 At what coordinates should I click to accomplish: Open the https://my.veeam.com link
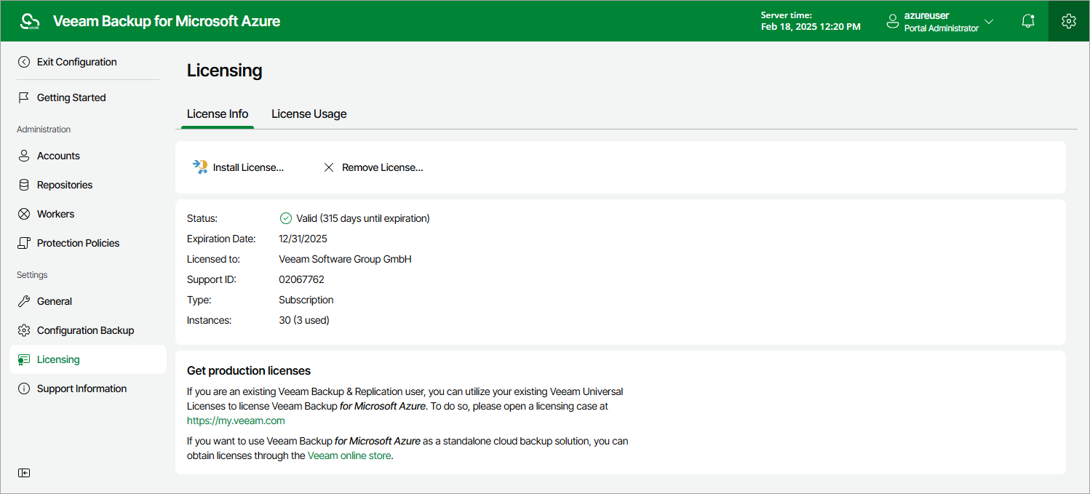(x=236, y=421)
